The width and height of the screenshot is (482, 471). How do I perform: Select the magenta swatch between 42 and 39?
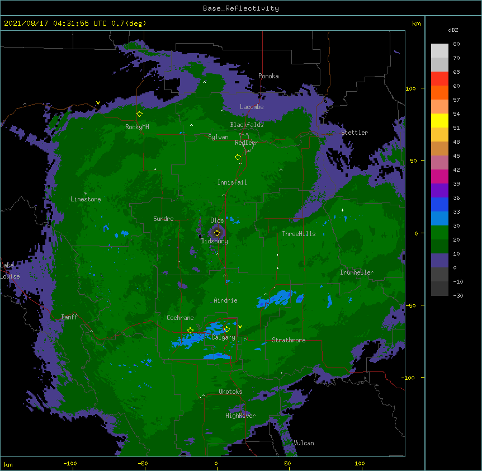click(440, 176)
